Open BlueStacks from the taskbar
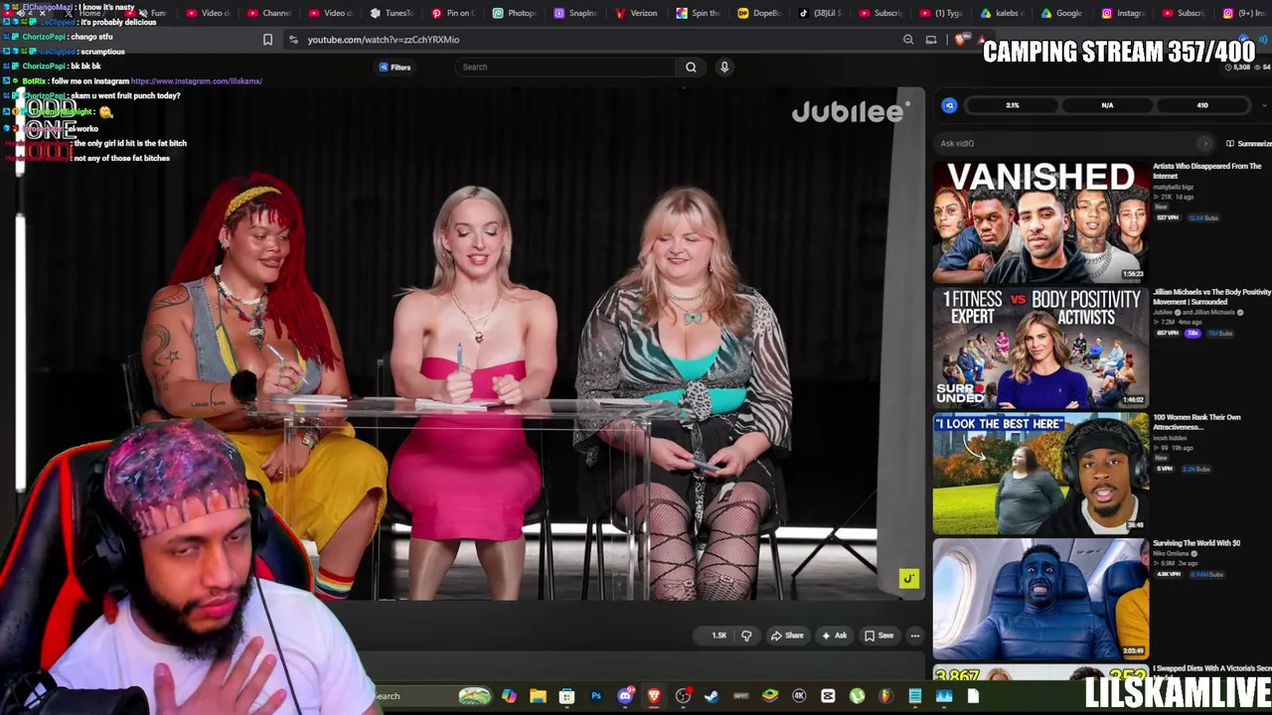 [x=770, y=696]
